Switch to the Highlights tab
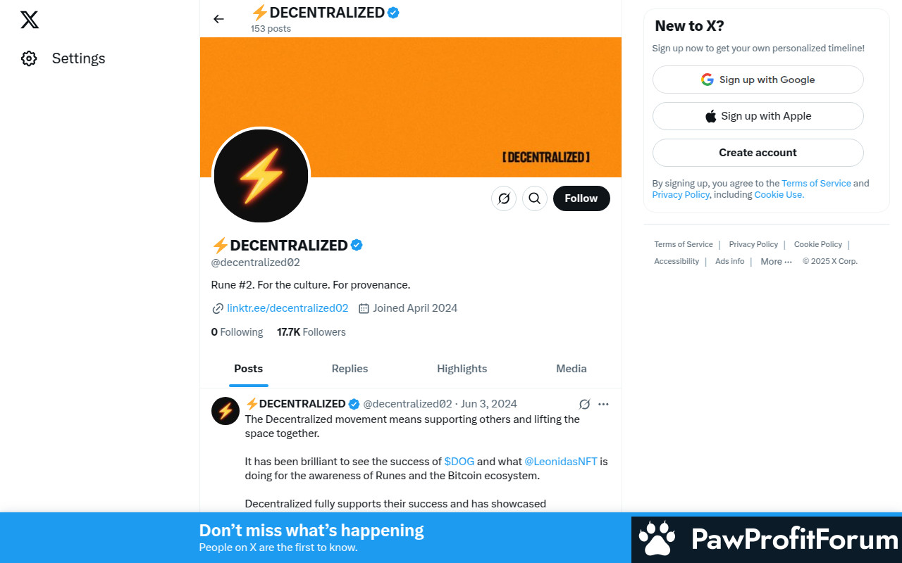Viewport: 902px width, 563px height. [462, 369]
